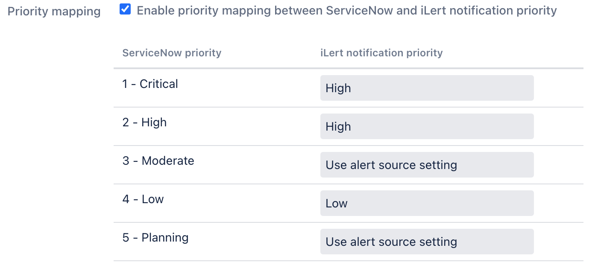The height and width of the screenshot is (274, 598).
Task: Click the "1 - Critical" row label
Action: (x=150, y=84)
